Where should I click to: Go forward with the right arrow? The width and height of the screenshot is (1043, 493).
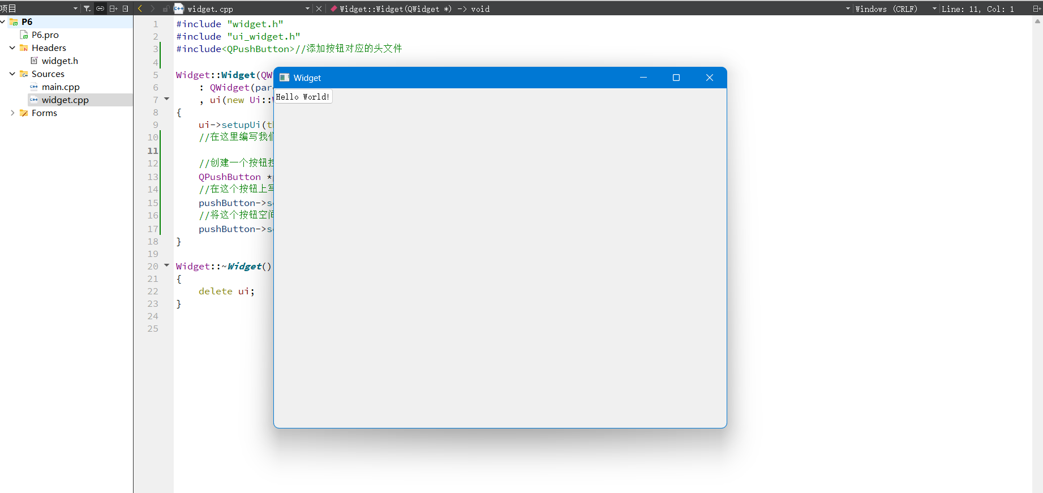152,8
